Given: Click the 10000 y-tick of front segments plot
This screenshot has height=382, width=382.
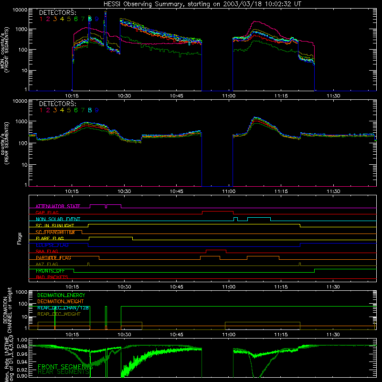Looking at the screenshot, I should tap(20, 10).
